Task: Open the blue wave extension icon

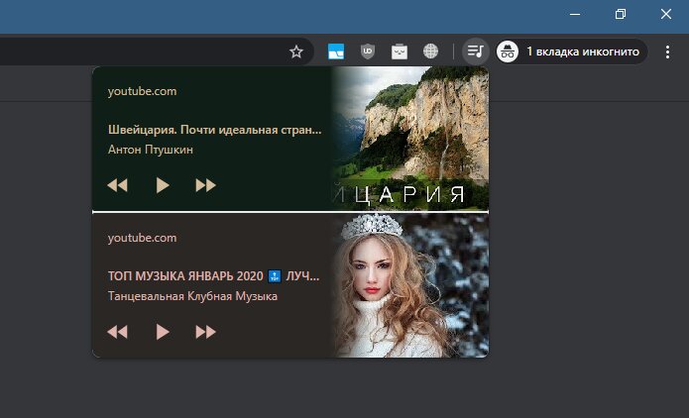Action: tap(336, 52)
